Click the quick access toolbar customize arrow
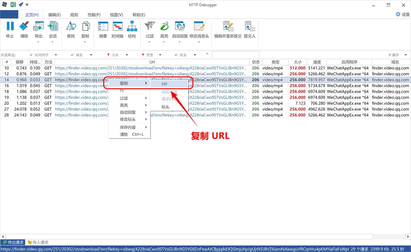This screenshot has width=411, height=252. coord(27,5)
